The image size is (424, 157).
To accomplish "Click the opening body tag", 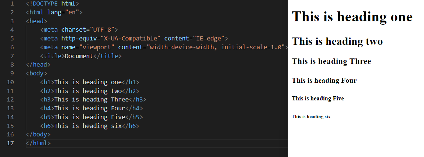I will pyautogui.click(x=37, y=74).
